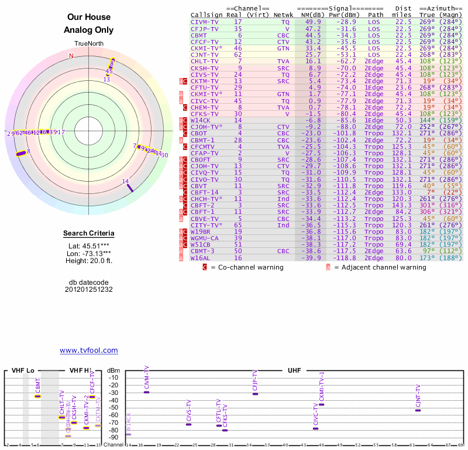Select the CFTU-TV callsign in table
Screen dimensions: 468x450
[x=204, y=88]
